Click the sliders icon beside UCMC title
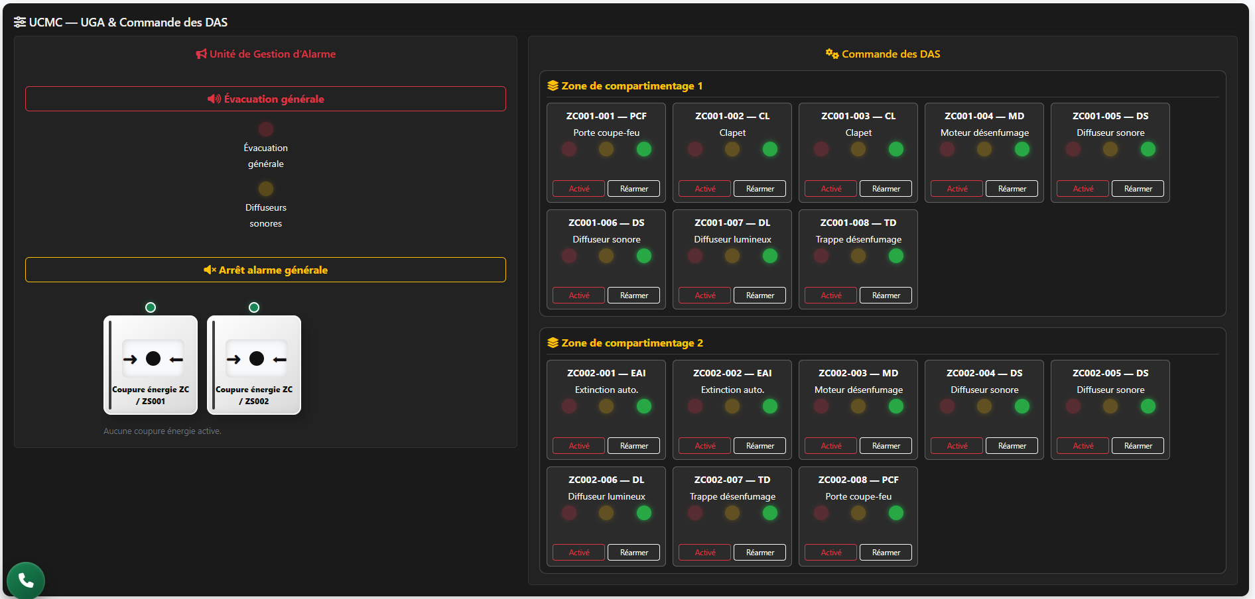Image resolution: width=1255 pixels, height=599 pixels. click(x=20, y=23)
